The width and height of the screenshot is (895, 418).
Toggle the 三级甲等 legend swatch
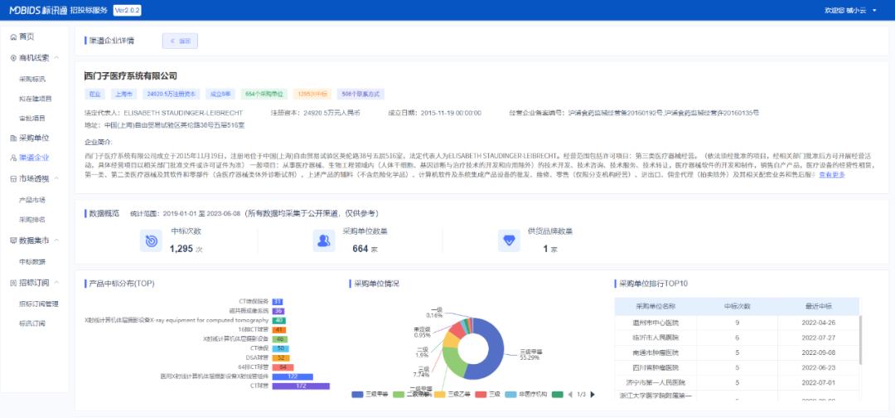[358, 395]
